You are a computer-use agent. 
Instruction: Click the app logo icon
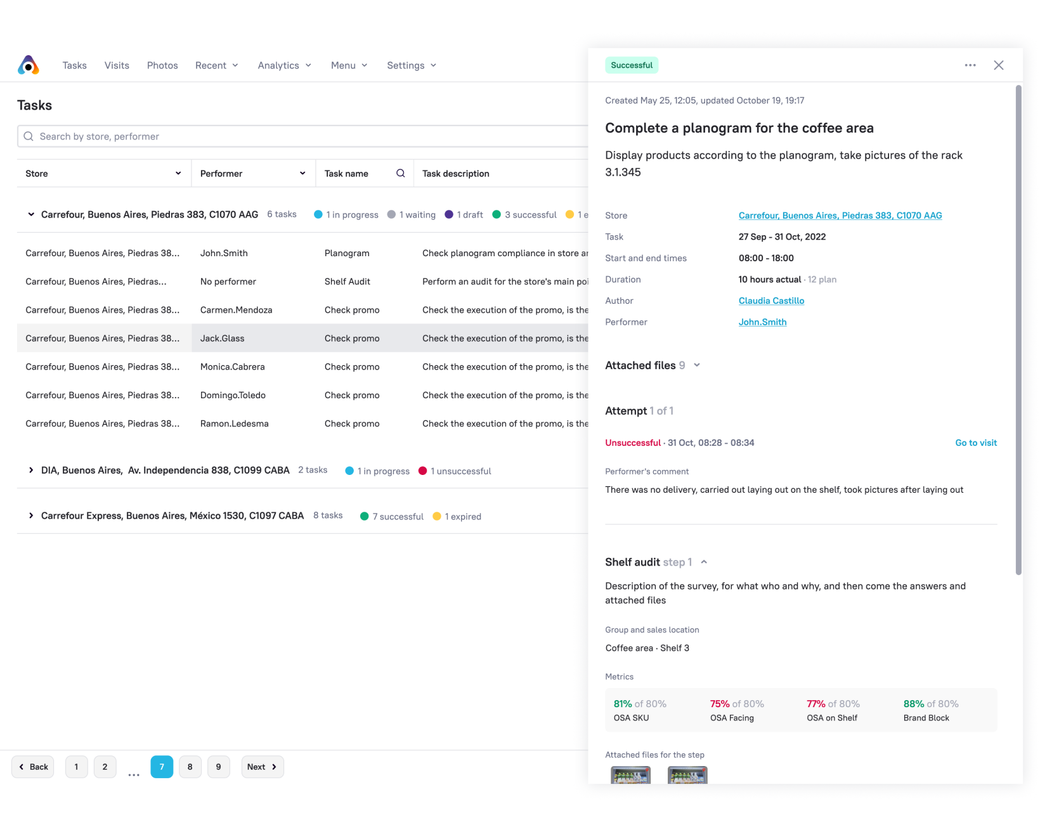point(29,65)
